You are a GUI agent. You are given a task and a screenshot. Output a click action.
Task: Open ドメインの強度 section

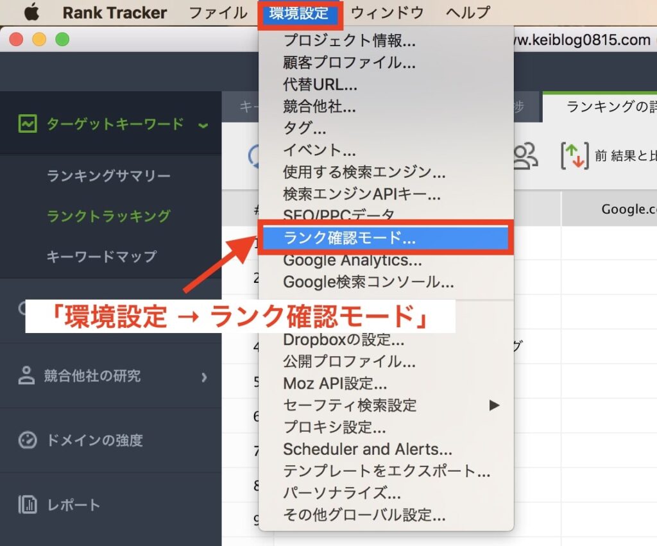tap(95, 440)
